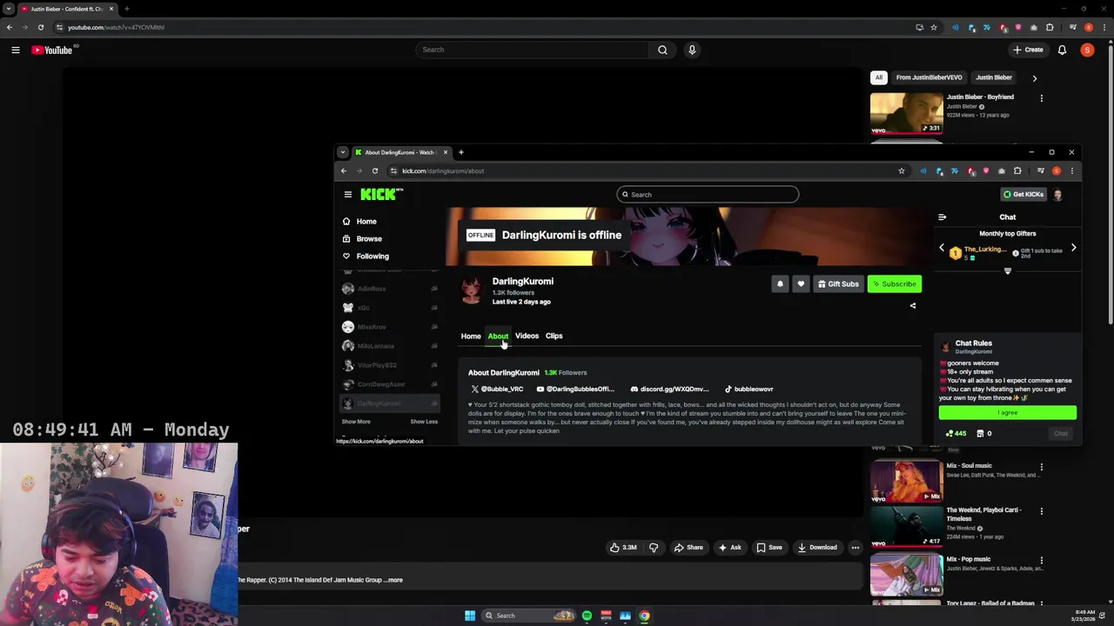The image size is (1114, 626).
Task: Open the KICKs balance showing 445
Action: coord(956,433)
